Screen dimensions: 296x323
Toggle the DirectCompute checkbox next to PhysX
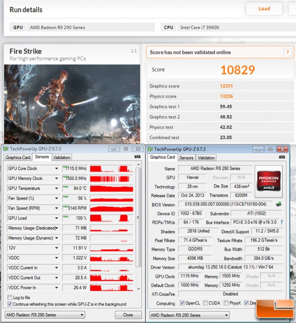246,303
